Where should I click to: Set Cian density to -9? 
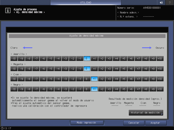click(21, 79)
